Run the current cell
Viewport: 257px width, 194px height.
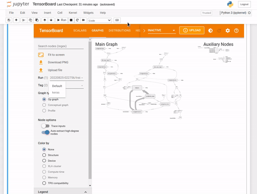click(x=62, y=20)
